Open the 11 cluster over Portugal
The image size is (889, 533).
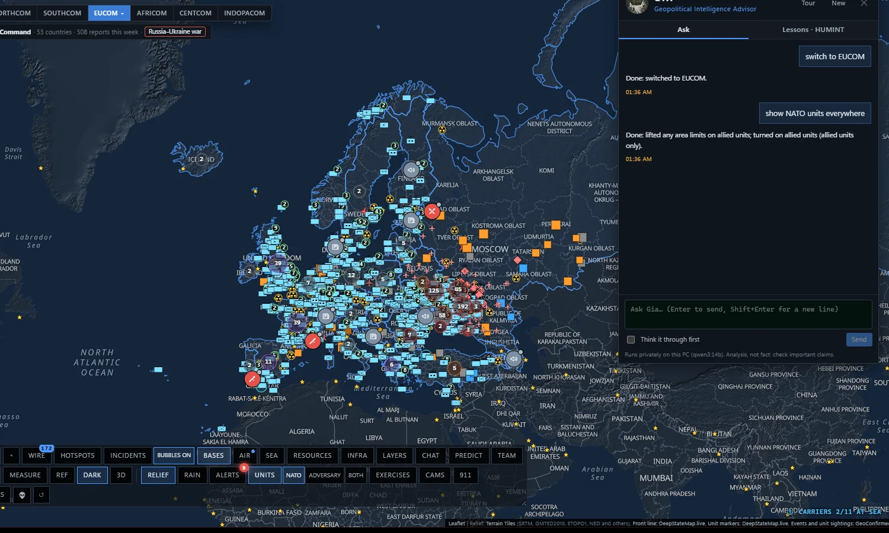coord(268,361)
